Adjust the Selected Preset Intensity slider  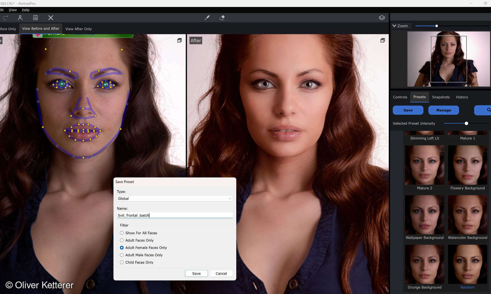[466, 123]
